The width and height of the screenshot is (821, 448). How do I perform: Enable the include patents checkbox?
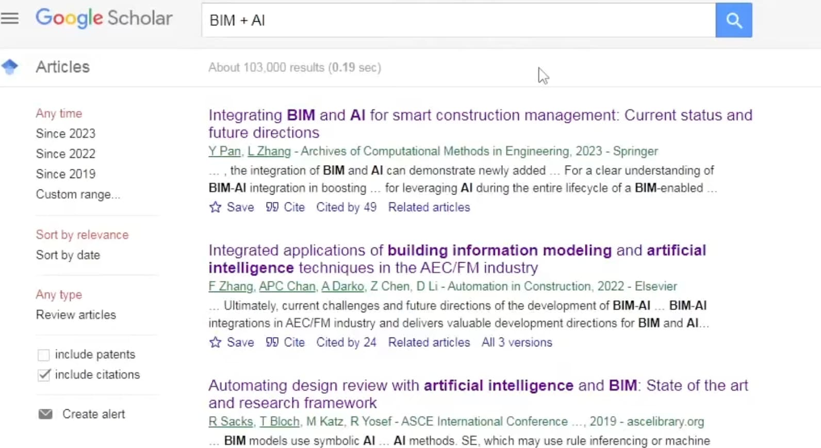(44, 355)
